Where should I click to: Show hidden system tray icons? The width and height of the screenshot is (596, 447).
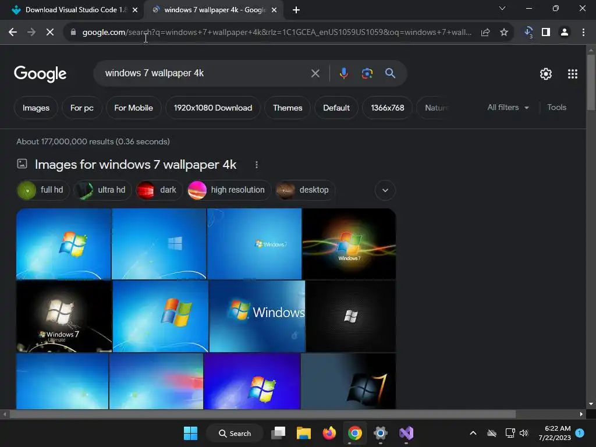[x=473, y=433]
